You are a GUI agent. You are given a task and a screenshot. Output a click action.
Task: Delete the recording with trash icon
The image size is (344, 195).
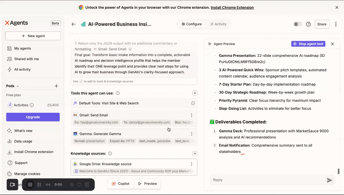tap(87, 185)
